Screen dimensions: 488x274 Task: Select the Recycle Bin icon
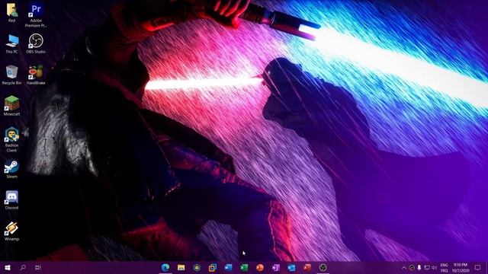pos(12,75)
